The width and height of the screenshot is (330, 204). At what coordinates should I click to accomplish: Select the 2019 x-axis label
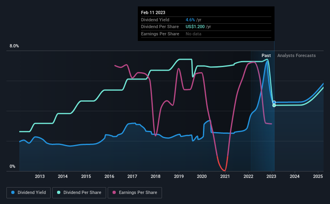tap(179, 176)
